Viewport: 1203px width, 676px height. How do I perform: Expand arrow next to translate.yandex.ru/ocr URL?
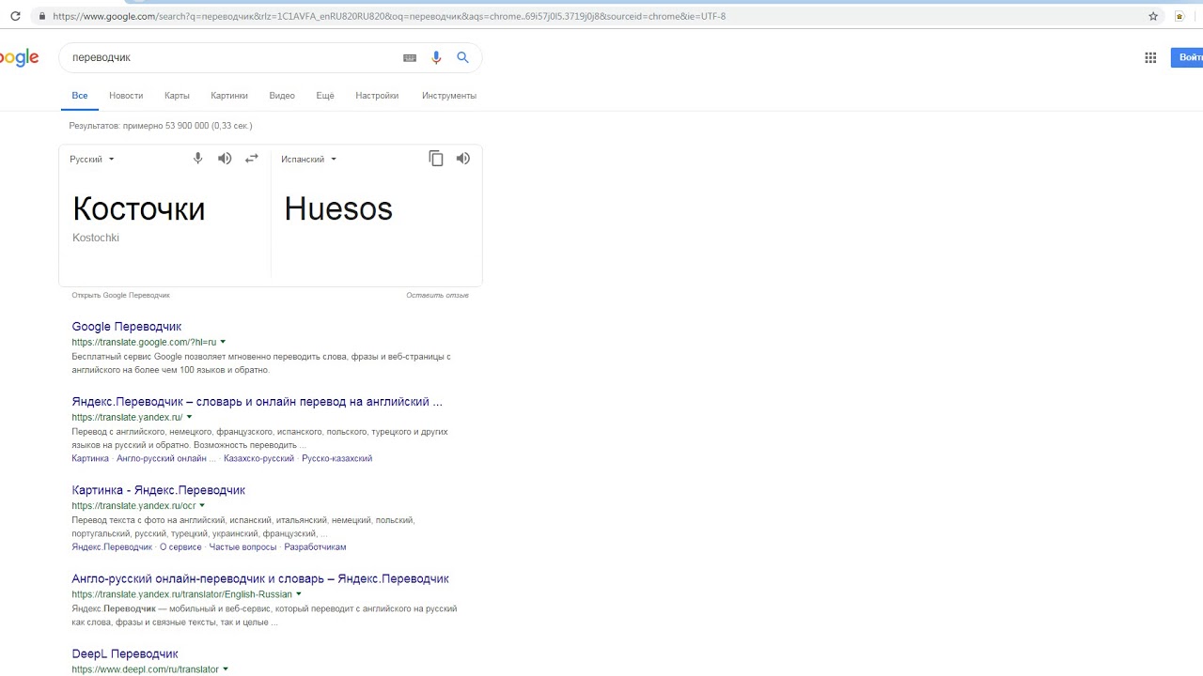coord(202,505)
